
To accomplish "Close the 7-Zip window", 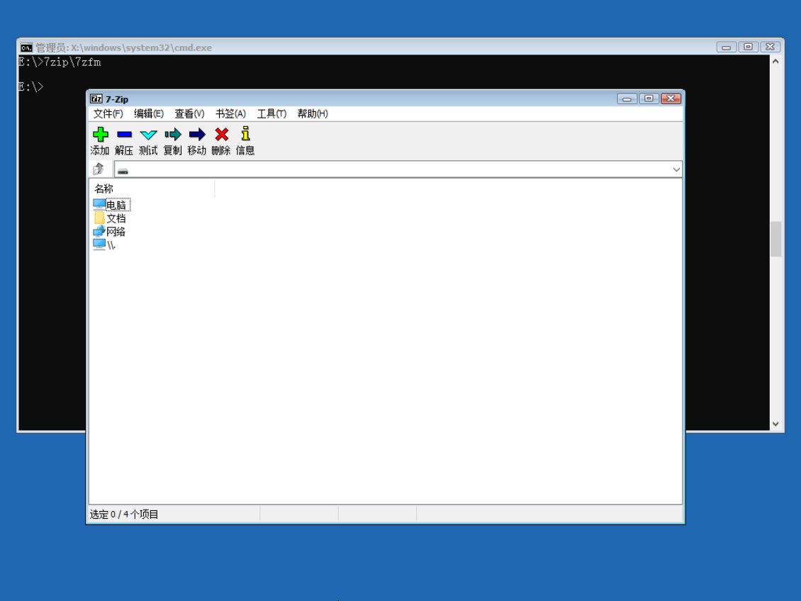I will click(671, 99).
